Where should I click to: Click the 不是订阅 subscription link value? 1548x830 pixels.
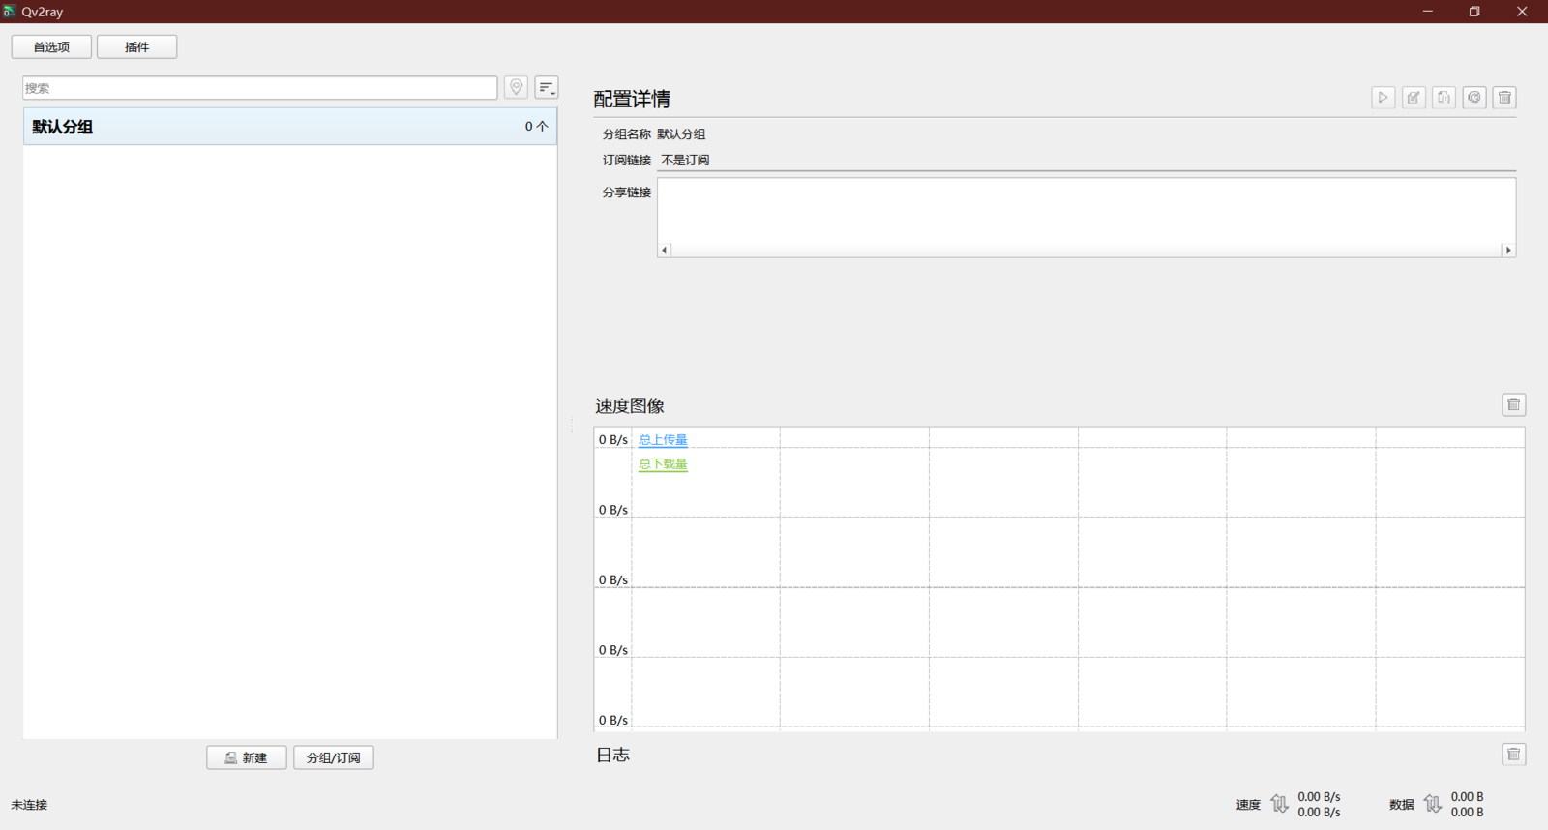tap(685, 161)
